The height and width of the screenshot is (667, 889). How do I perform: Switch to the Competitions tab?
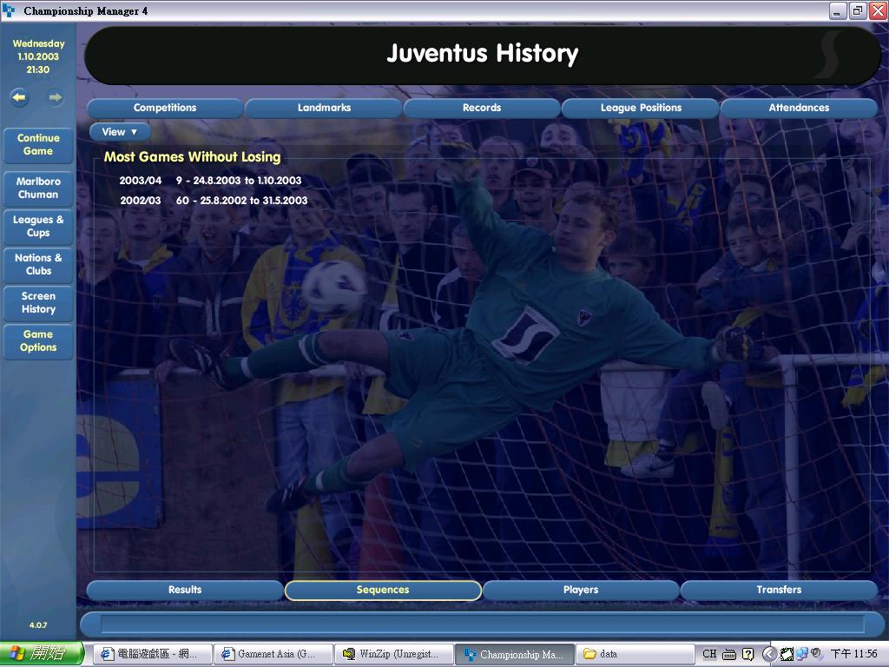coord(164,108)
